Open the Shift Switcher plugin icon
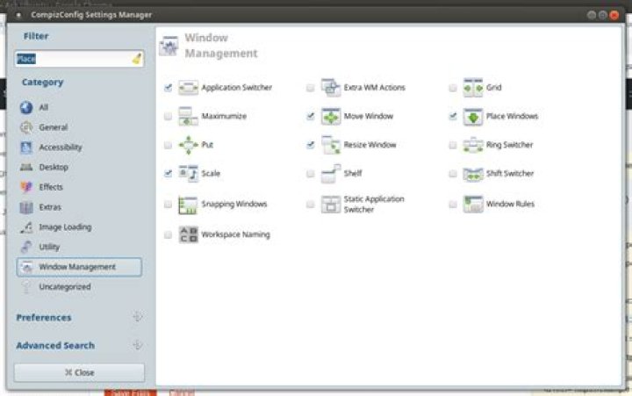Screen dimensions: 632x396 473,174
